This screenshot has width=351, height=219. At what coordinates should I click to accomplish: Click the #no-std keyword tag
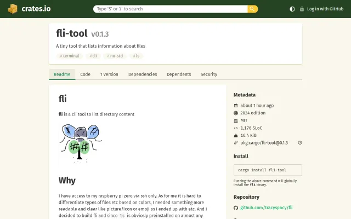[115, 56]
